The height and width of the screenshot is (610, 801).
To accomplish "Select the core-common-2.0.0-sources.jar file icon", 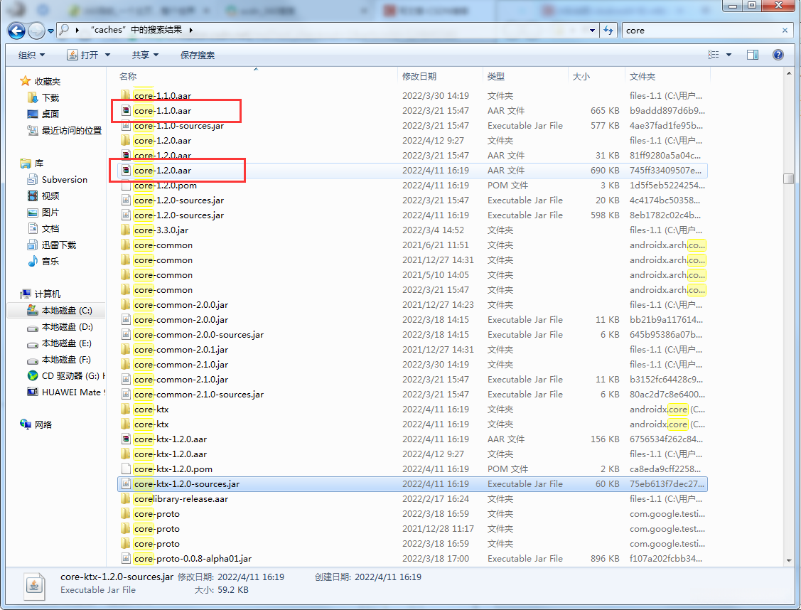I will [x=126, y=335].
